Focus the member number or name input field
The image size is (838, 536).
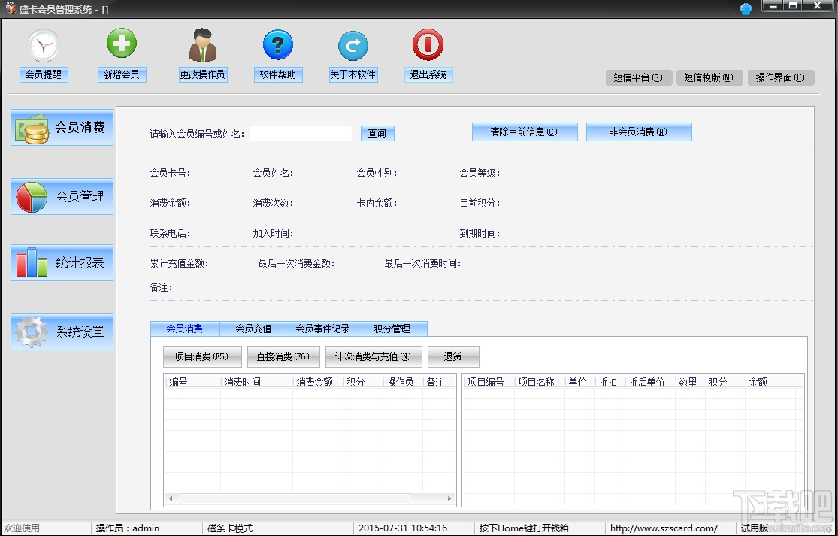click(301, 133)
